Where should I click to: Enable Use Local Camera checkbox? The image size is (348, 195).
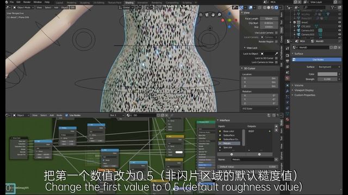pos(276,32)
